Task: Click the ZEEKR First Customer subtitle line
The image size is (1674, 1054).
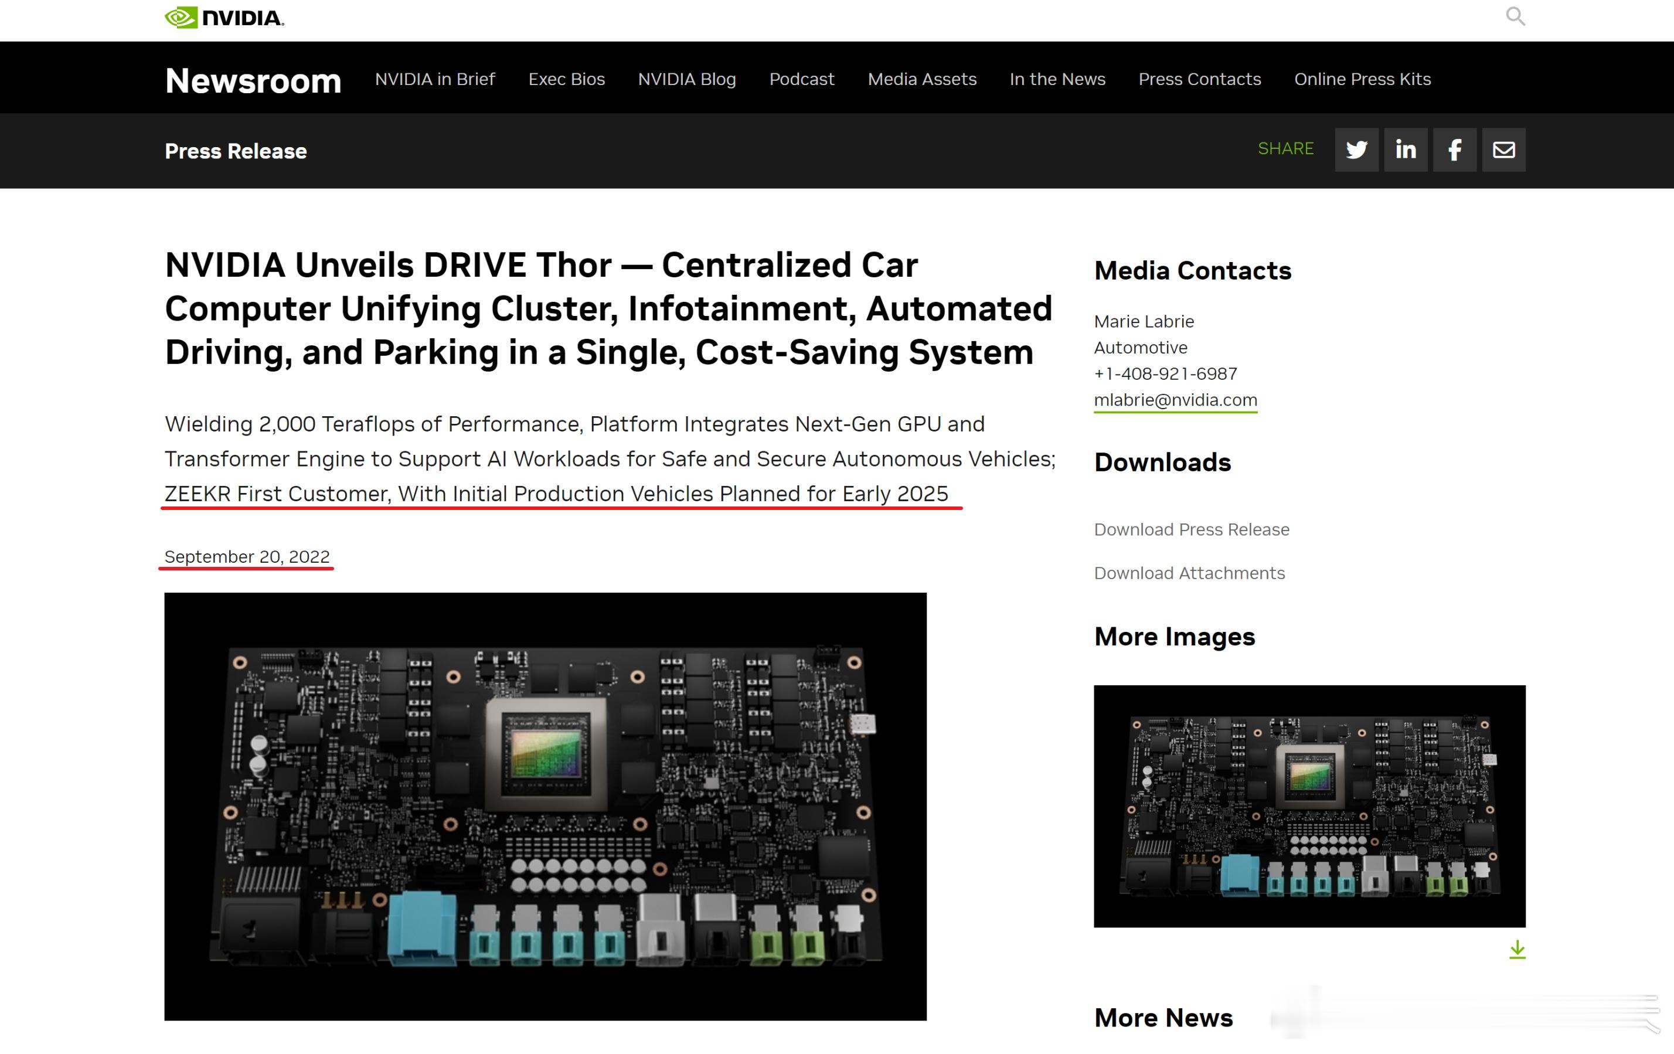Action: pos(556,494)
